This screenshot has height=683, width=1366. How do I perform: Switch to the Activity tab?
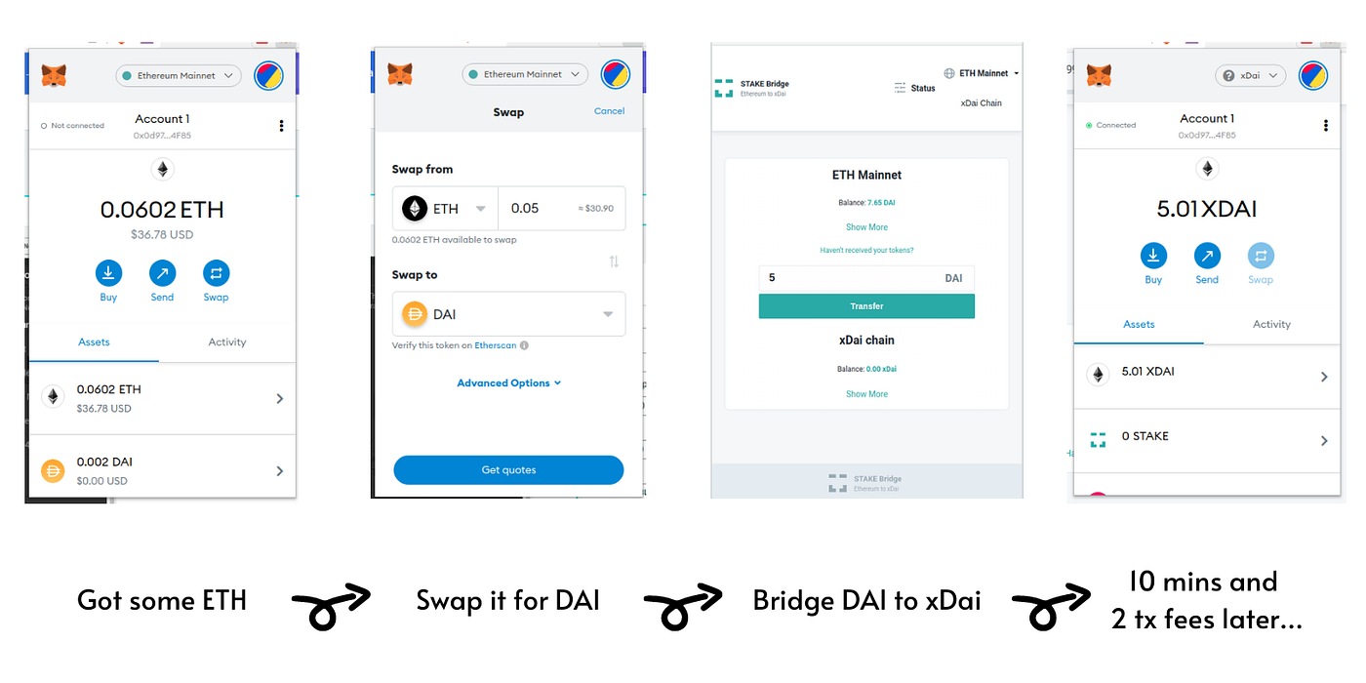[x=226, y=342]
